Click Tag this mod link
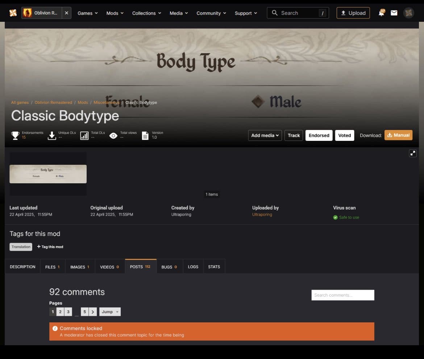This screenshot has width=424, height=359. [x=50, y=246]
